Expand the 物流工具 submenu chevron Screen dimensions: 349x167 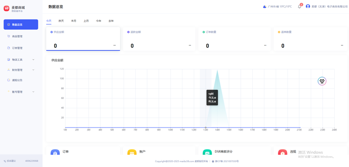(34, 60)
